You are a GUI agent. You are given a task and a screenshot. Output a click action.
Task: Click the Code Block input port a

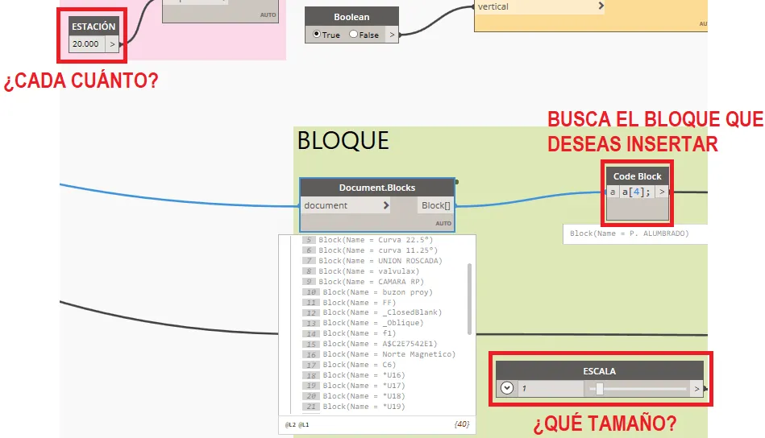tap(613, 192)
